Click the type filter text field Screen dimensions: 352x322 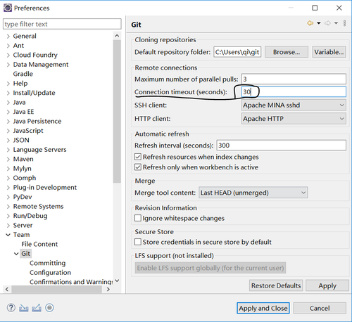click(62, 24)
